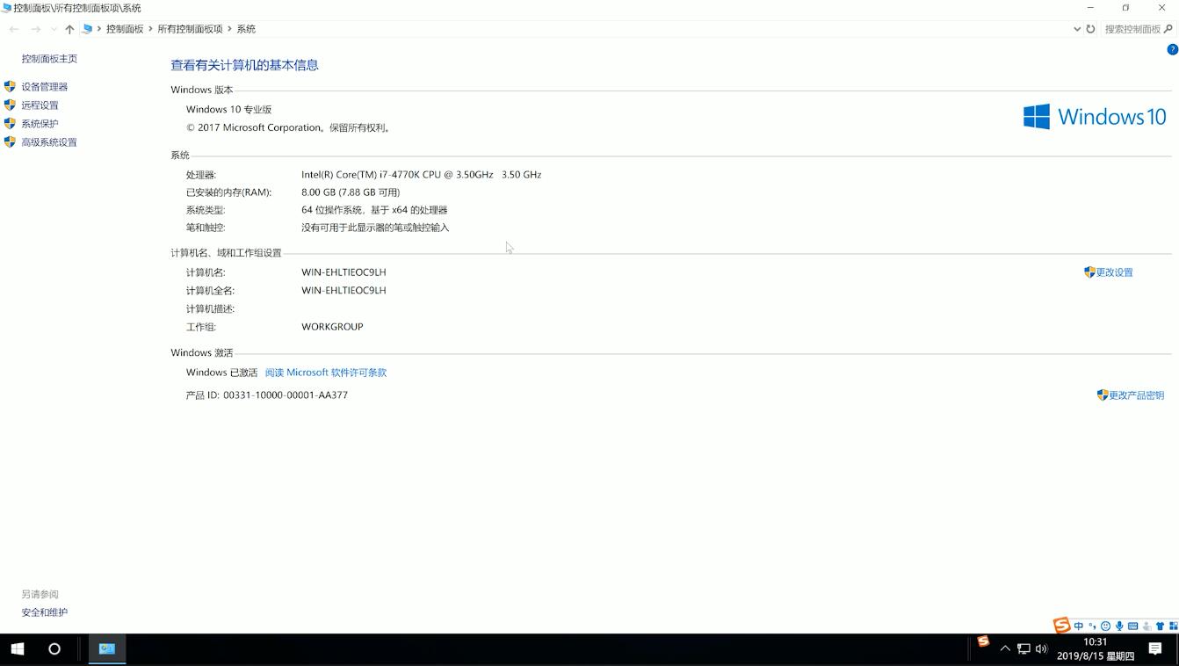Image resolution: width=1179 pixels, height=666 pixels.
Task: Open 安全和维护 under 另请参阅
Action: click(x=44, y=612)
